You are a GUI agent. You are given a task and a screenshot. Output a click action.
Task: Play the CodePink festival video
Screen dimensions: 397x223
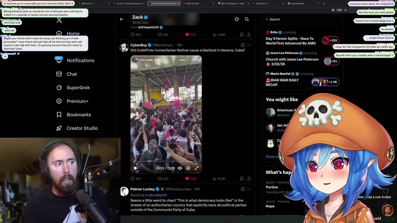(x=136, y=168)
